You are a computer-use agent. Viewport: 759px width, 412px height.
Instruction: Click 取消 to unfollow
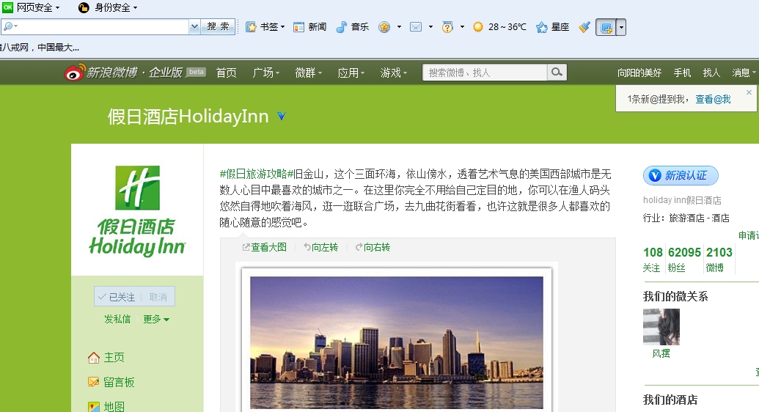pos(158,297)
